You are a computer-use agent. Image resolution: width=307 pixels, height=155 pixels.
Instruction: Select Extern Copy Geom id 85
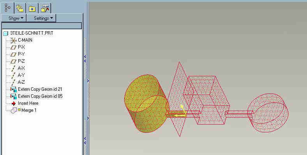[x=40, y=96]
